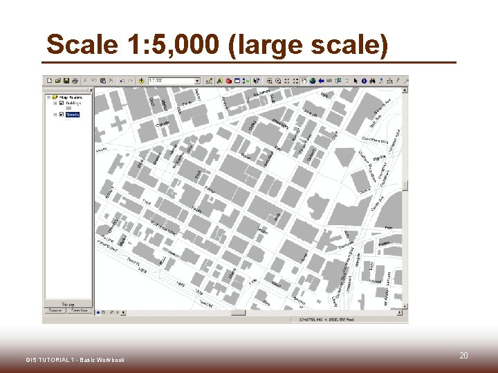
Task: Click the Fixed Zoom Out icon
Action: click(295, 81)
